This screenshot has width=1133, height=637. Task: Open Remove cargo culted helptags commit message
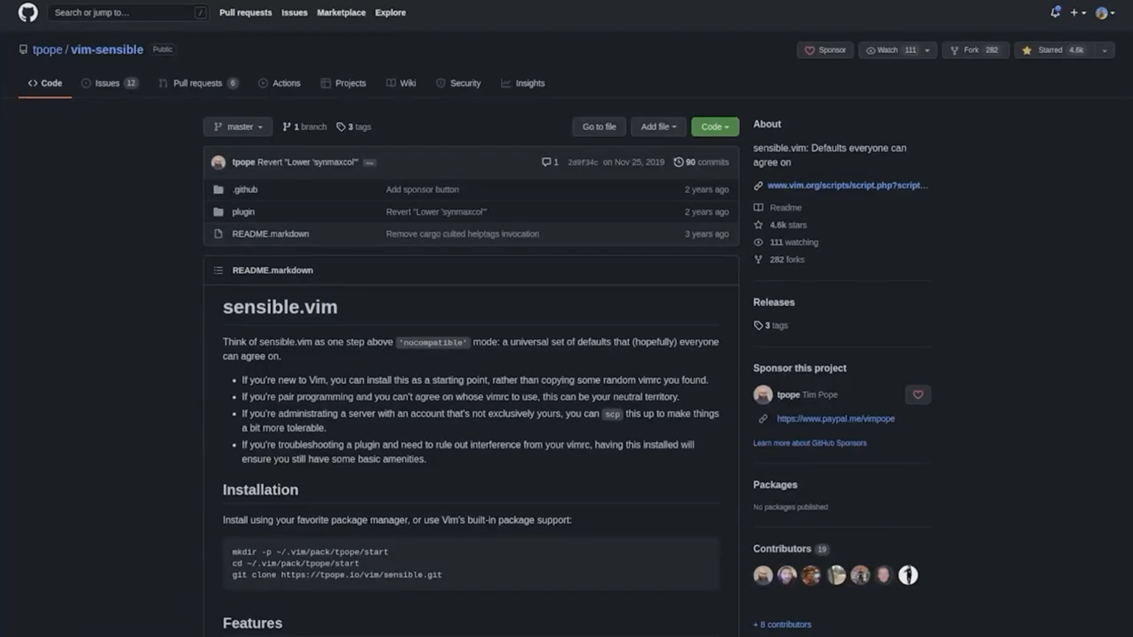pyautogui.click(x=462, y=234)
